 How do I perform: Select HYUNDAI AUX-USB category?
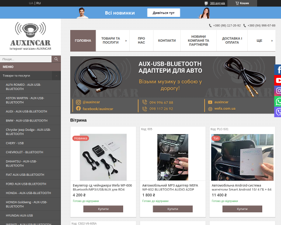pos(30,216)
